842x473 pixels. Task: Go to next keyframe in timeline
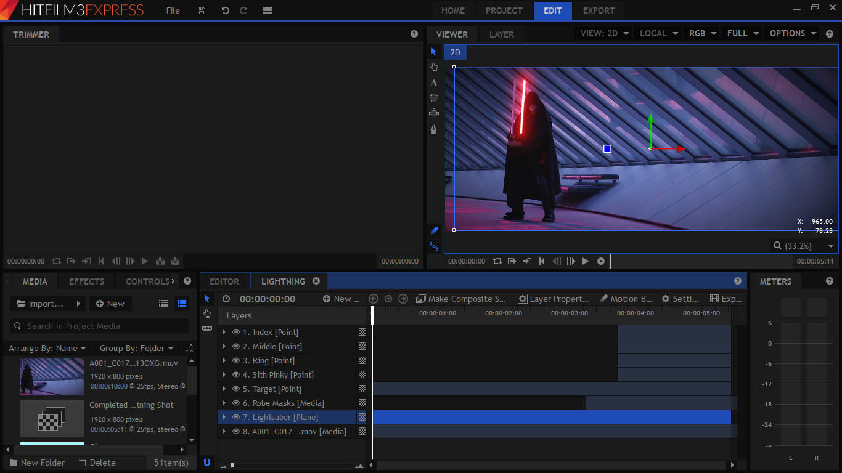403,299
